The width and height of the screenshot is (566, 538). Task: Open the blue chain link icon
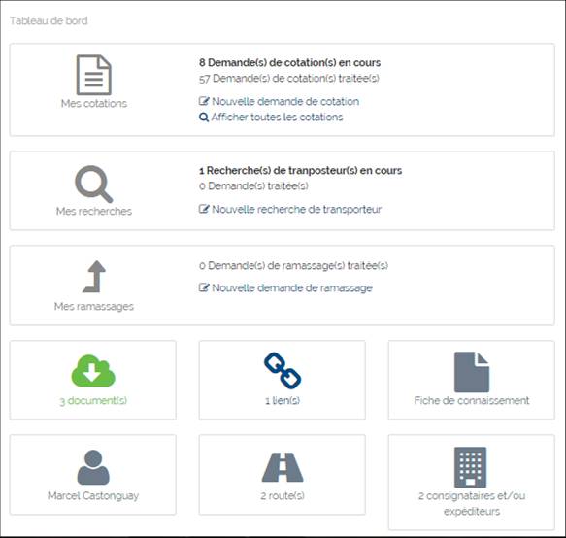coord(283,371)
